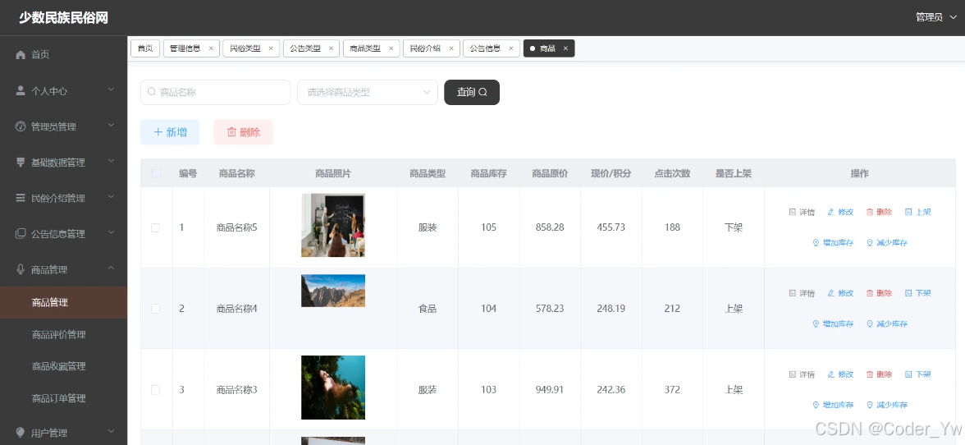This screenshot has width=965, height=445.
Task: Collapse 商品管理 sidebar chevron
Action: [112, 268]
